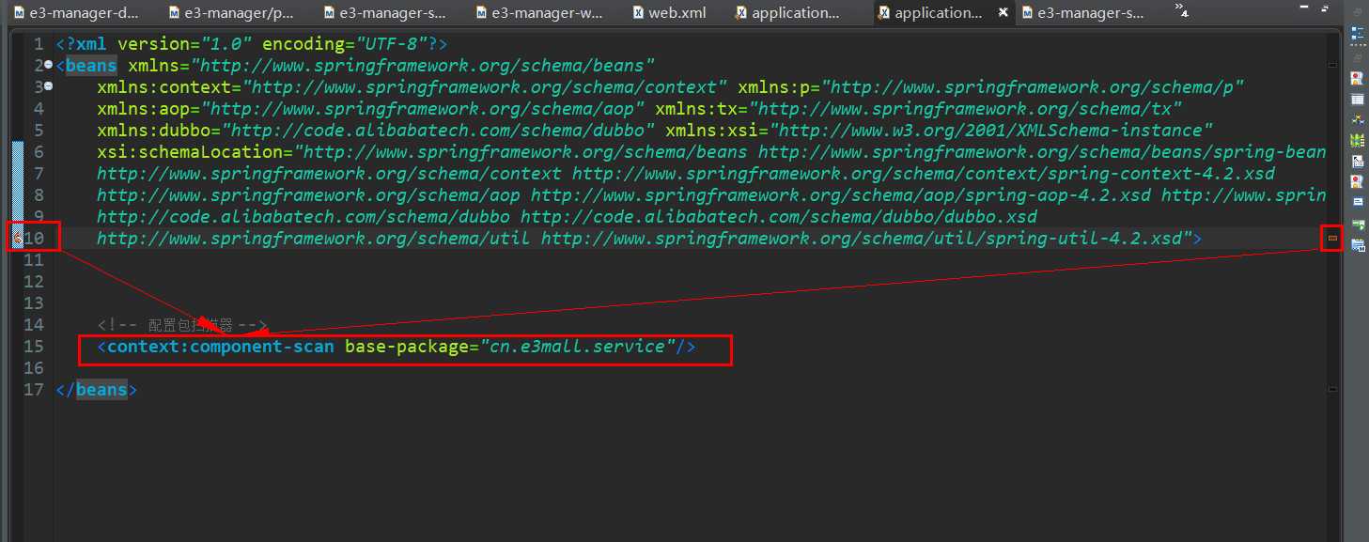This screenshot has width=1369, height=542.
Task: Collapse the beans element fold on line 2
Action: pos(48,65)
